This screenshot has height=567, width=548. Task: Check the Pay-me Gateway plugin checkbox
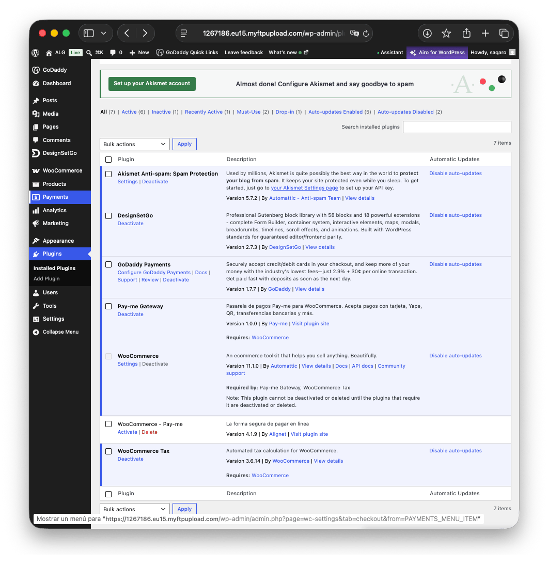click(x=108, y=306)
